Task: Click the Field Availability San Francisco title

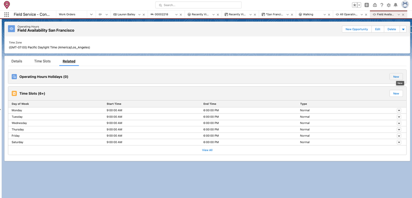Action: tap(46, 30)
